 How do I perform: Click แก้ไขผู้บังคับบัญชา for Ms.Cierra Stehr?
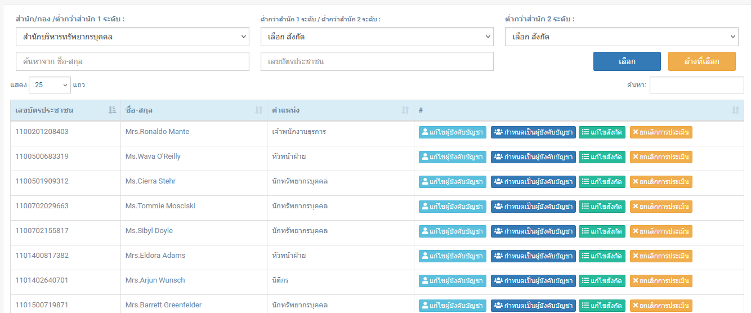453,182
